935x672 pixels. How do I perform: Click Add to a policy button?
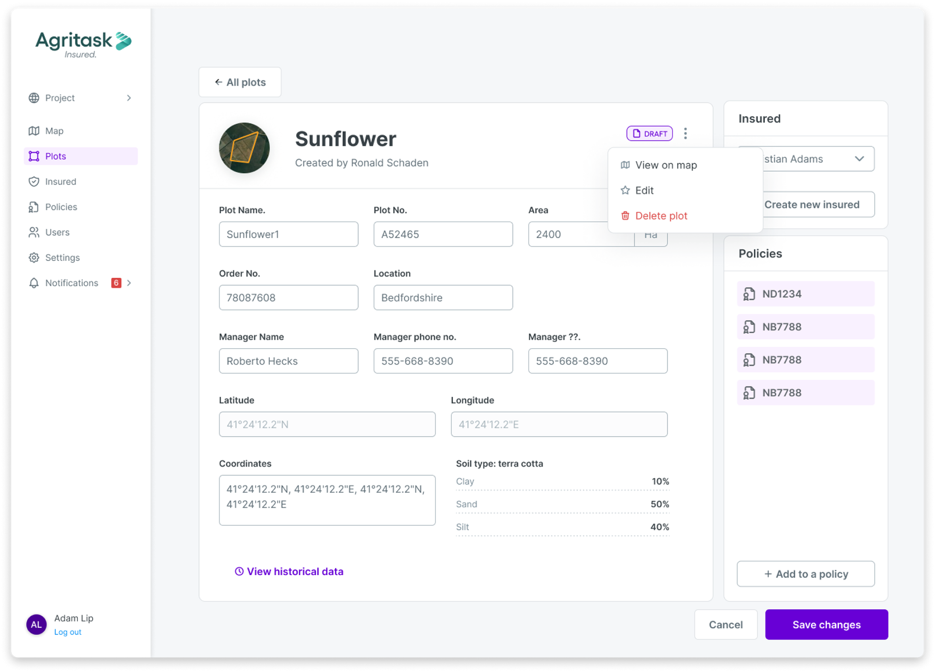point(805,574)
